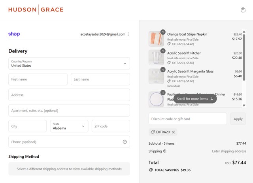Click the item list scroll up arrow
Screen dimensions: 253x183
[244, 32]
